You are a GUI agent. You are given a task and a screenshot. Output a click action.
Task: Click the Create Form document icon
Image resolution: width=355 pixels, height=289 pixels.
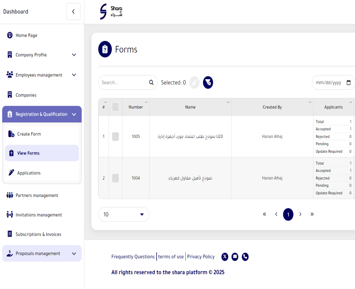coord(11,134)
